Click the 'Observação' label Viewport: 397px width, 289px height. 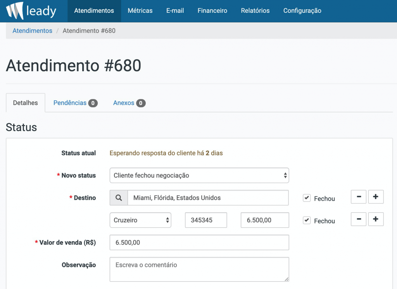tap(79, 265)
